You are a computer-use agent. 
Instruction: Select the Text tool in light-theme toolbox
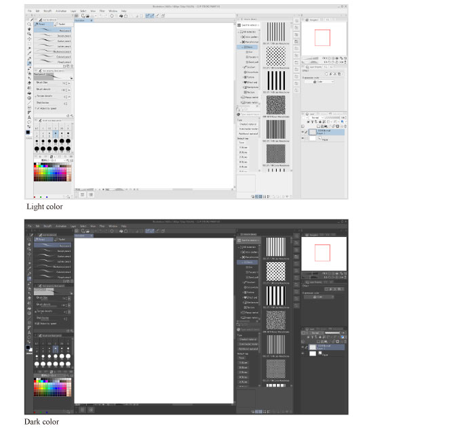pos(29,117)
